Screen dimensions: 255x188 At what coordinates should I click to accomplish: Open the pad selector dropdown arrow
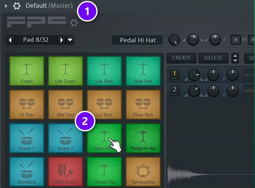pyautogui.click(x=70, y=40)
